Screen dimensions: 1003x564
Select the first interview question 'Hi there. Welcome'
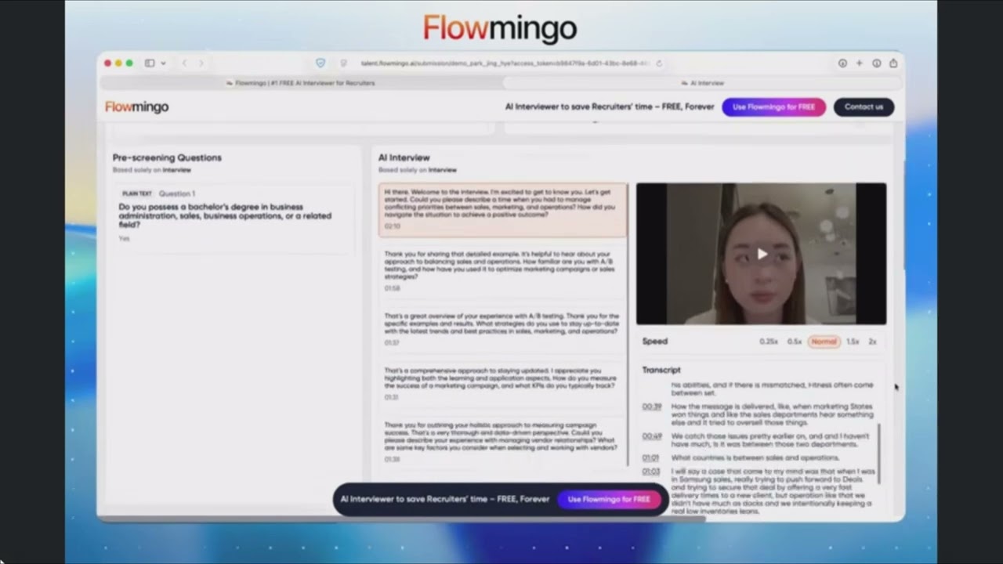502,210
